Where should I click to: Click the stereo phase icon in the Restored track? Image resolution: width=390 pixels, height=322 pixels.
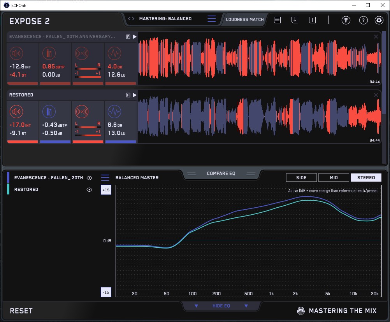pos(82,112)
